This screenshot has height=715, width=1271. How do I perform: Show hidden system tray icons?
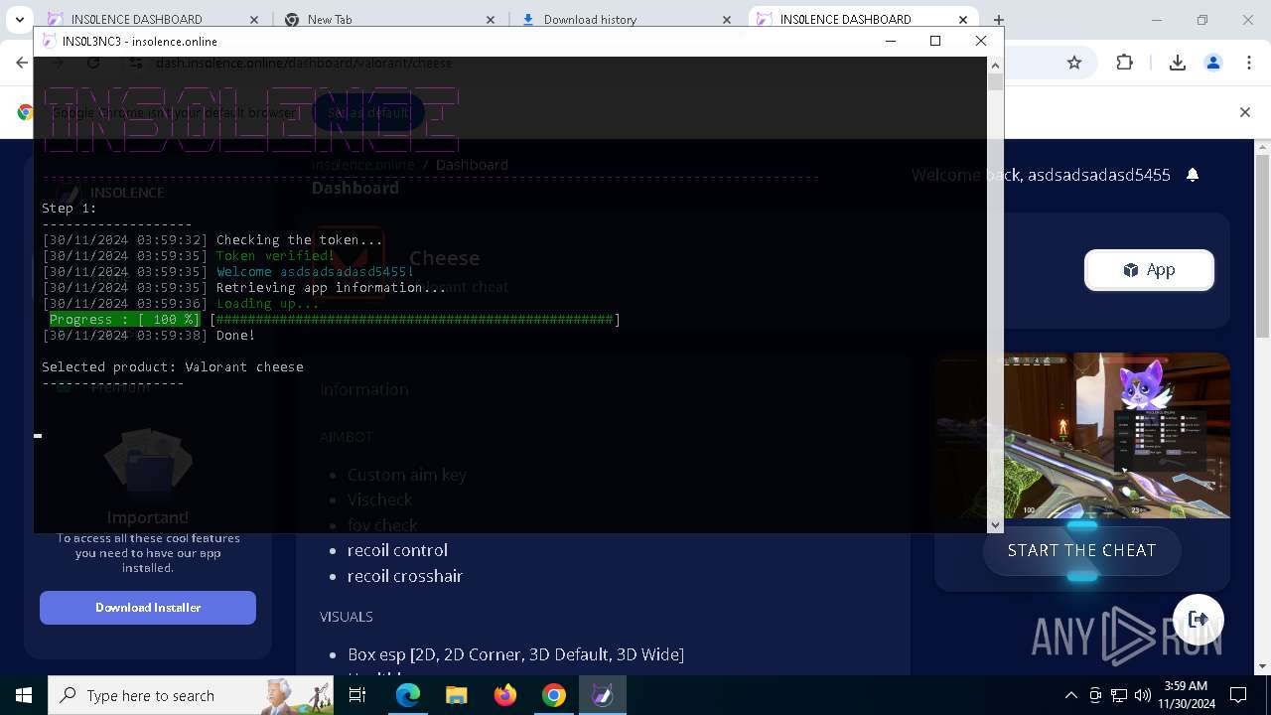[1070, 695]
